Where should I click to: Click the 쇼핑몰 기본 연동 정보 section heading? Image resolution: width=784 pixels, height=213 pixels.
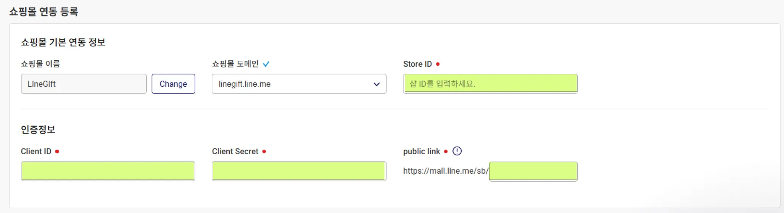pyautogui.click(x=63, y=42)
